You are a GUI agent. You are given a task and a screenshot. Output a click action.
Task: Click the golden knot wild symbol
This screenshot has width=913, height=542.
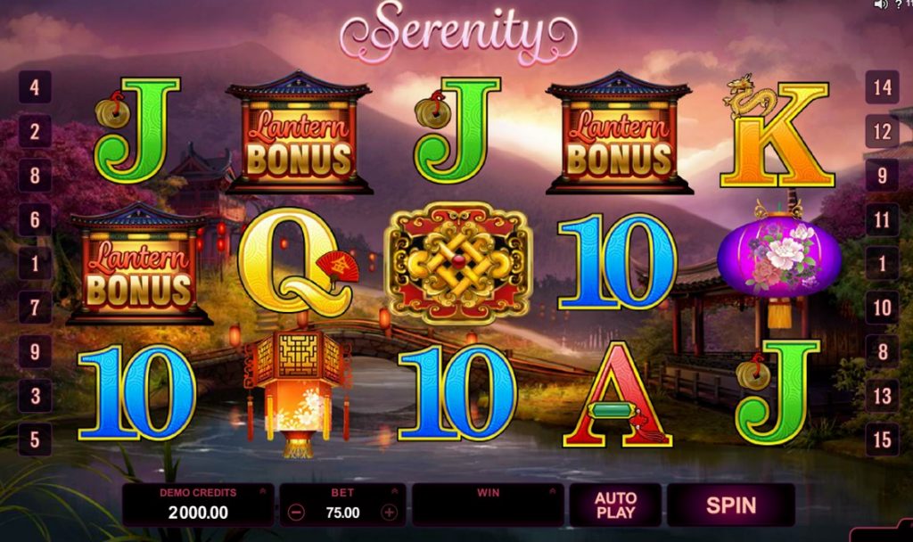click(x=458, y=263)
